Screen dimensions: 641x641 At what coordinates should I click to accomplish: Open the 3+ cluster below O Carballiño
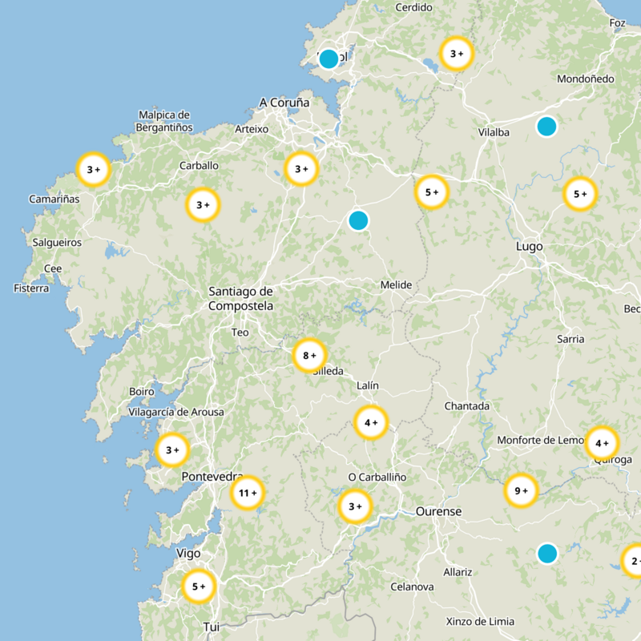click(355, 506)
